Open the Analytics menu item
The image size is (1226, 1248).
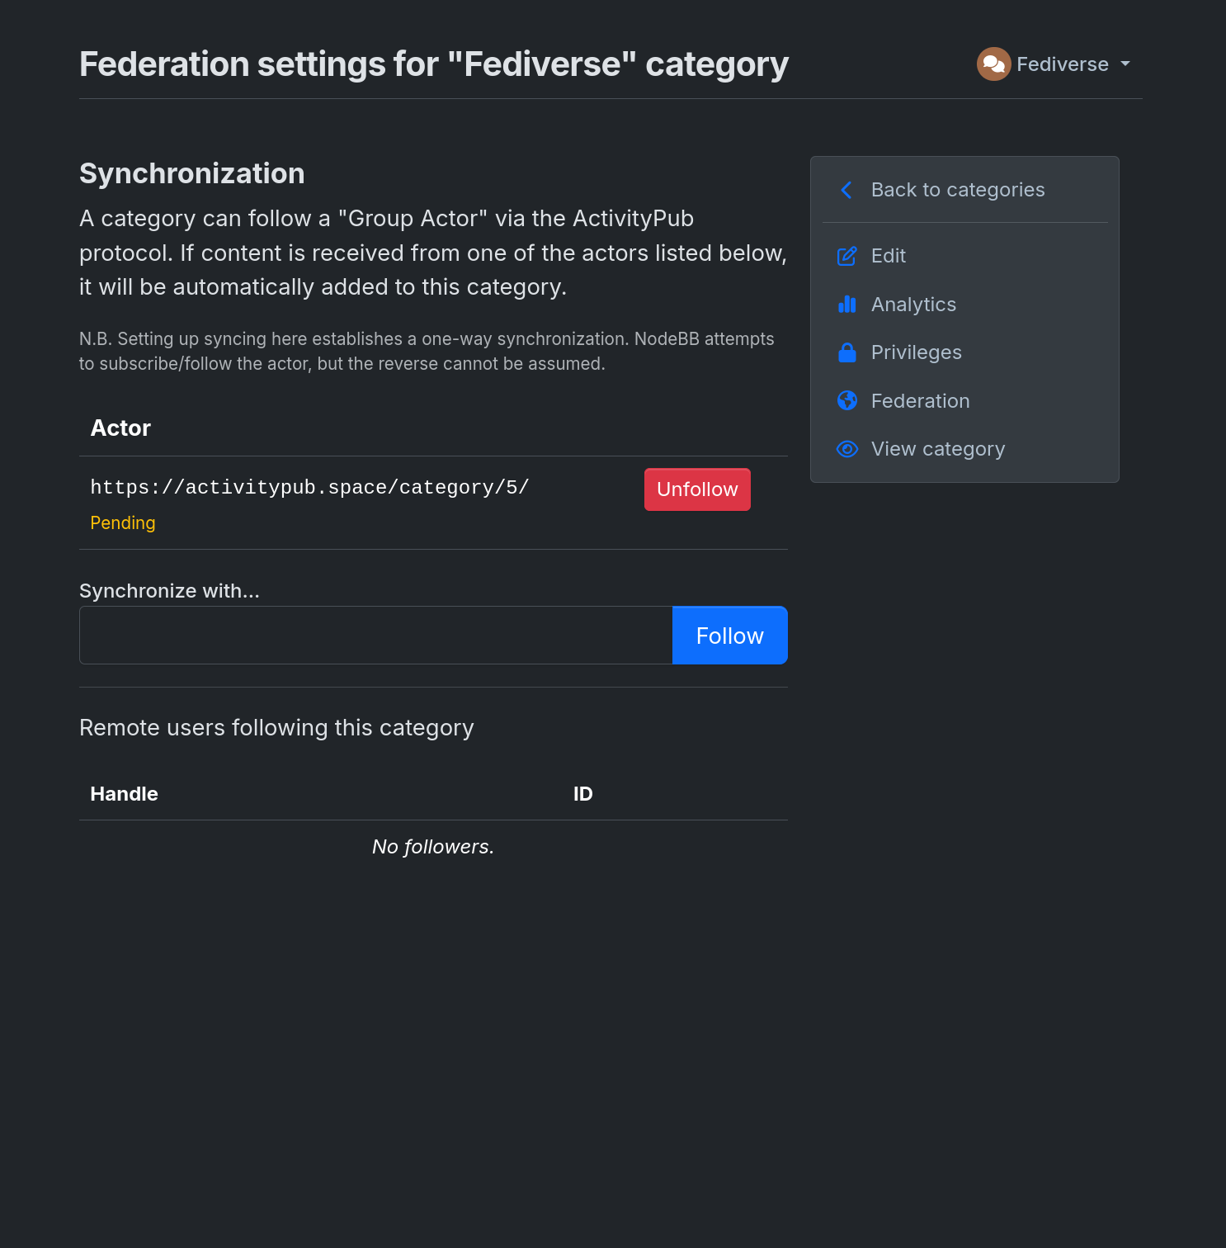click(x=913, y=305)
